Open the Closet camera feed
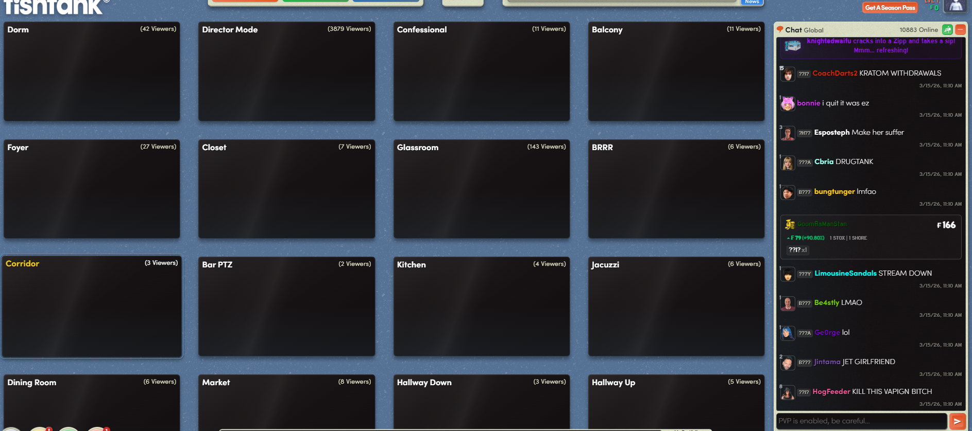Screen dimensions: 972x431 tap(286, 189)
